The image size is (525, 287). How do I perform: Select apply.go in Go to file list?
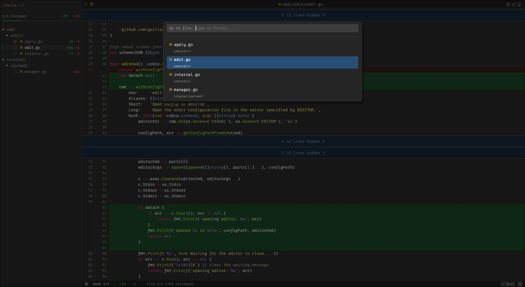(x=262, y=48)
